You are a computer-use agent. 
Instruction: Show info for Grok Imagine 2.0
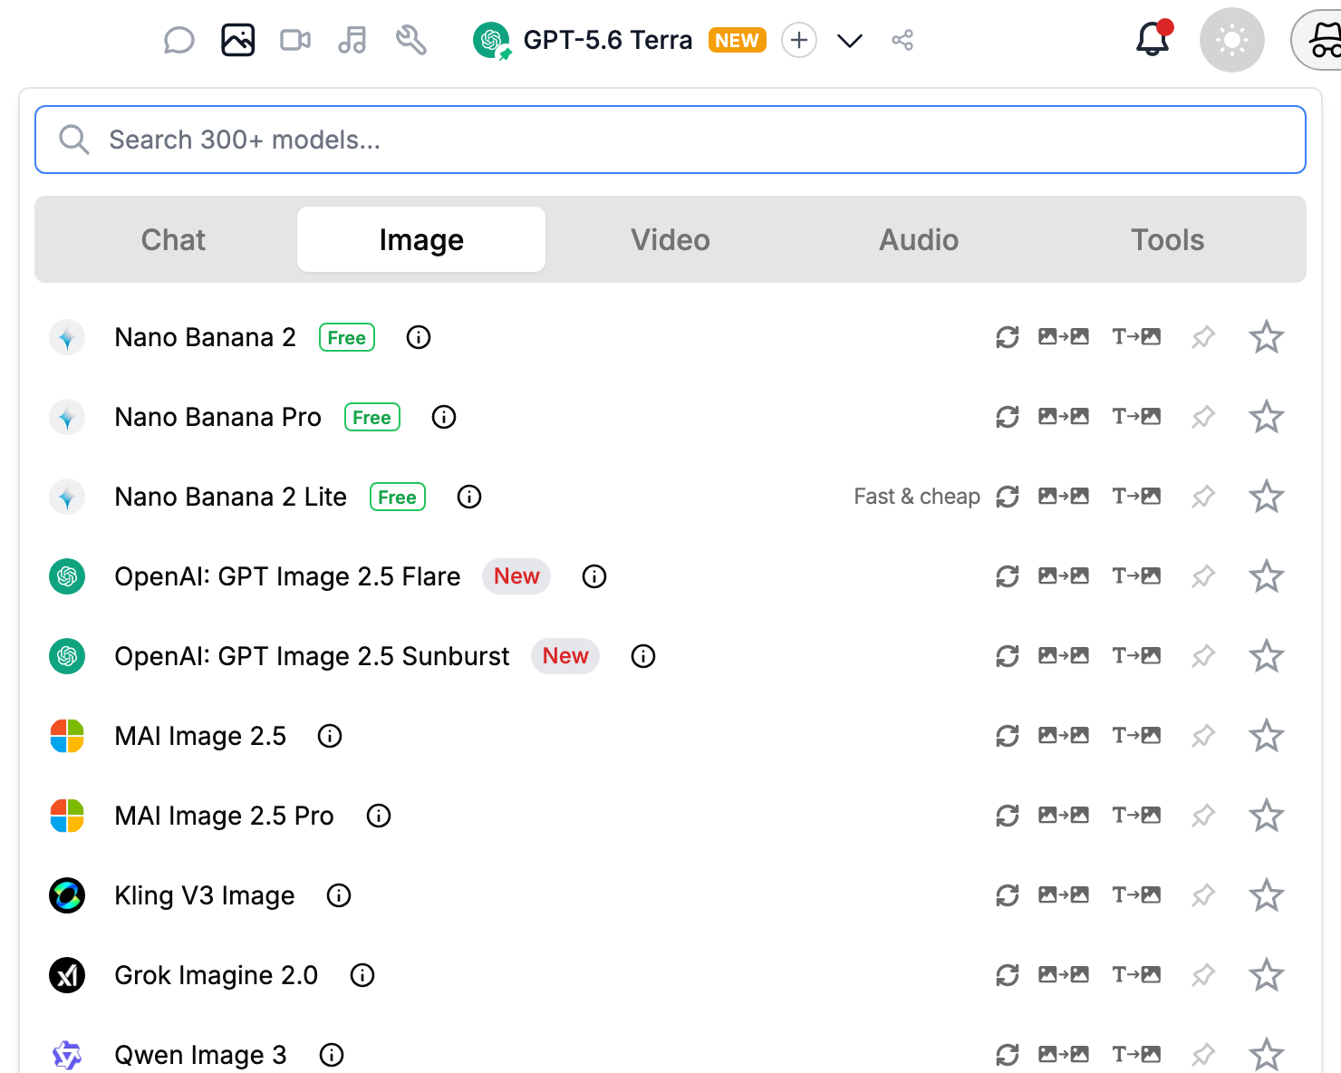(x=362, y=975)
